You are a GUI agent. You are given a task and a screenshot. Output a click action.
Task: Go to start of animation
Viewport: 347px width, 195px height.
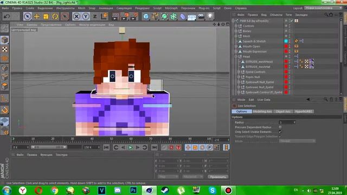pyautogui.click(x=106, y=147)
